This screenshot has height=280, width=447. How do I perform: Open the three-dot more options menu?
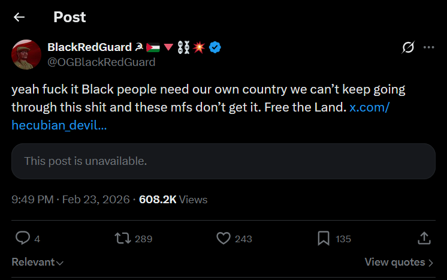[x=429, y=47]
